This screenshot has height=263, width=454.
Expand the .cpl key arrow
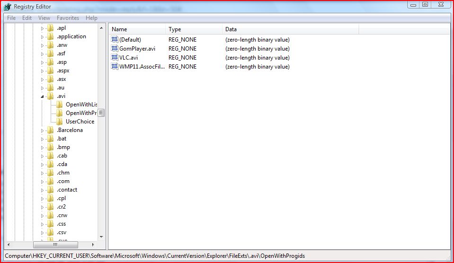[x=42, y=199]
